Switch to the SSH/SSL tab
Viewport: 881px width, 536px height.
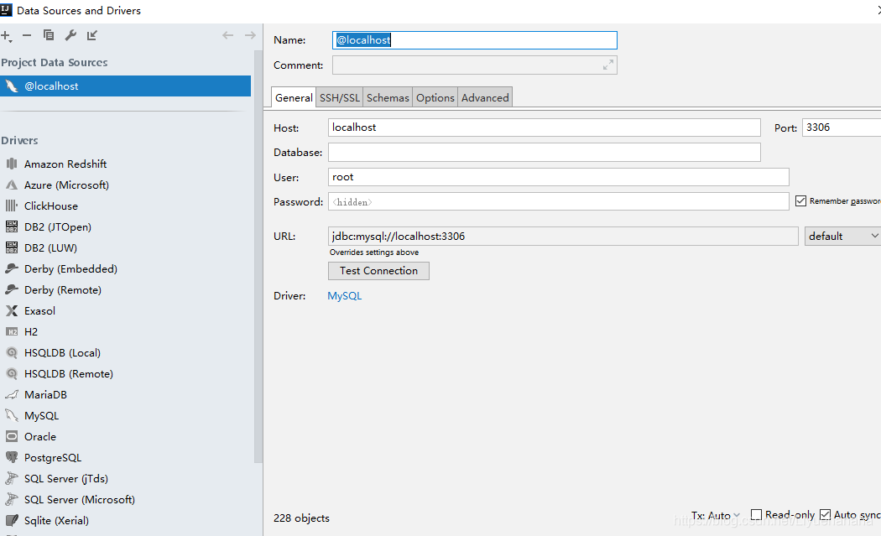click(339, 96)
